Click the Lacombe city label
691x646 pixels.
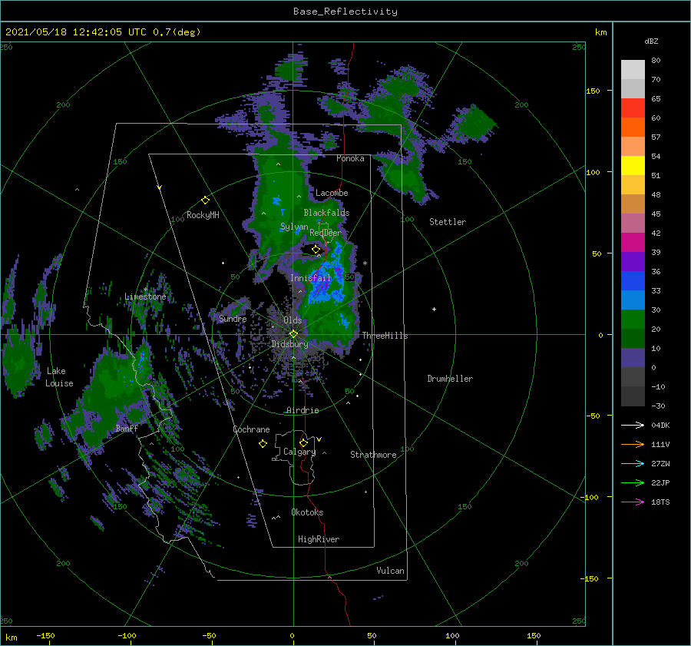(332, 193)
